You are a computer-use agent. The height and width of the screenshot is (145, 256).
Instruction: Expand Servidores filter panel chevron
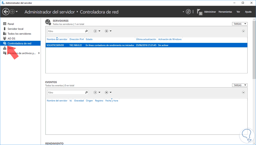pos(243,31)
